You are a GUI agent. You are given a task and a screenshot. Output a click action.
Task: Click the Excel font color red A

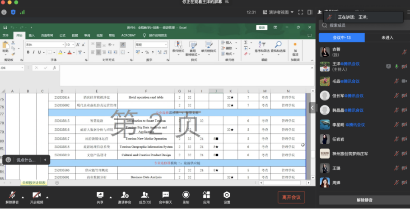tap(69, 52)
